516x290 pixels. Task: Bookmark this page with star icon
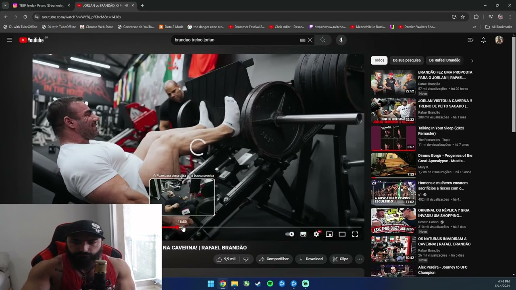point(463,17)
